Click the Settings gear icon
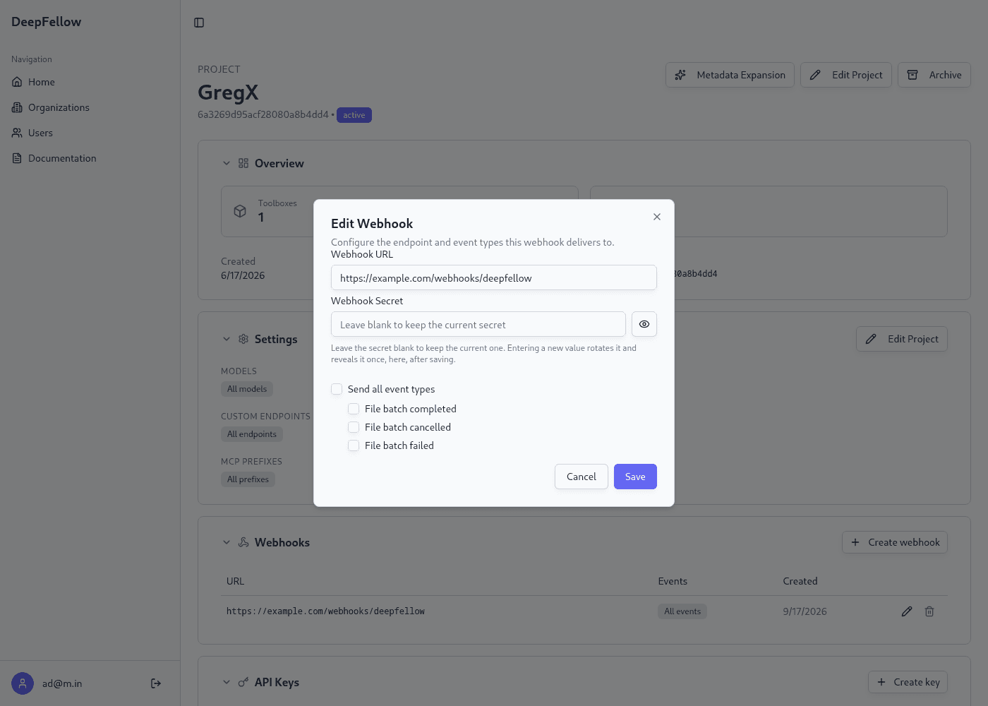Viewport: 988px width, 706px height. tap(243, 339)
